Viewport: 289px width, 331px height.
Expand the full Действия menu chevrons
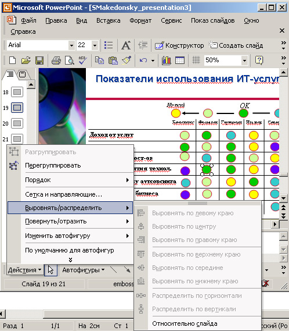(71, 260)
